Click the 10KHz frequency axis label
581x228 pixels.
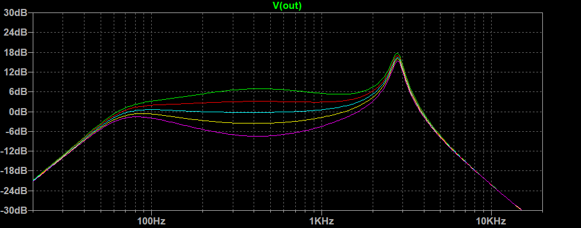click(491, 221)
